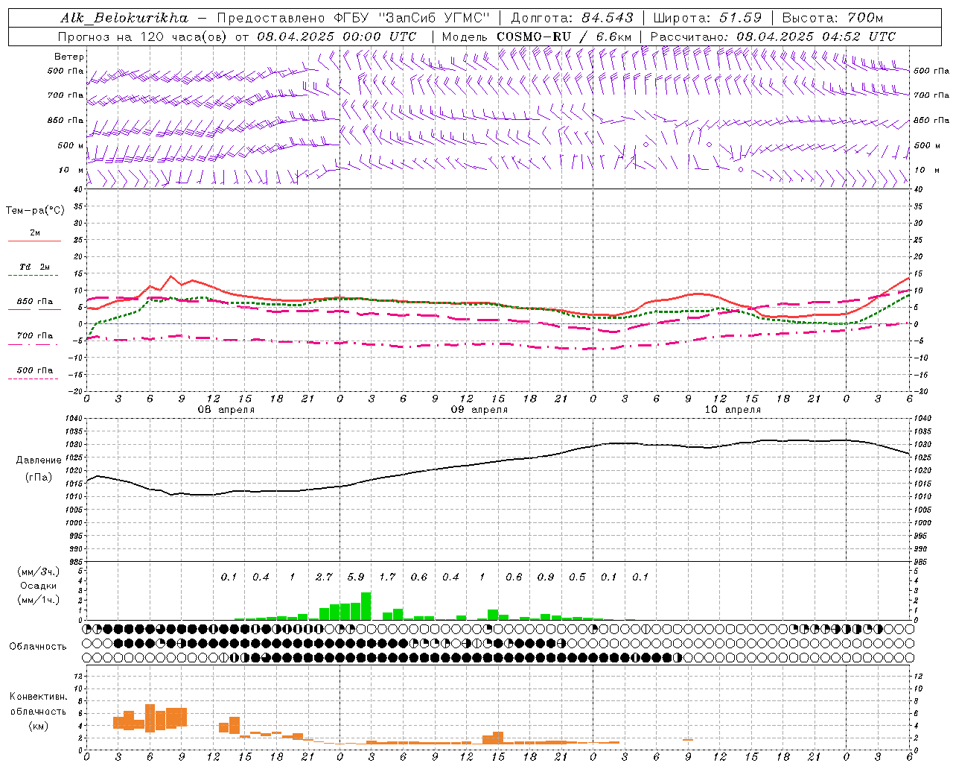Click the 'Осадки' precipitation label
Image resolution: width=953 pixels, height=763 pixels.
(x=38, y=586)
